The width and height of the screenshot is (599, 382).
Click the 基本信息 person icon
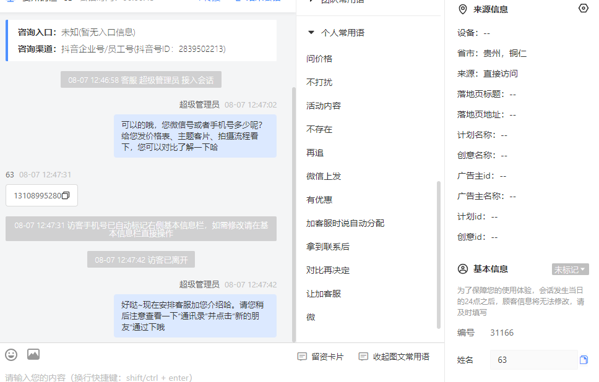pyautogui.click(x=463, y=269)
